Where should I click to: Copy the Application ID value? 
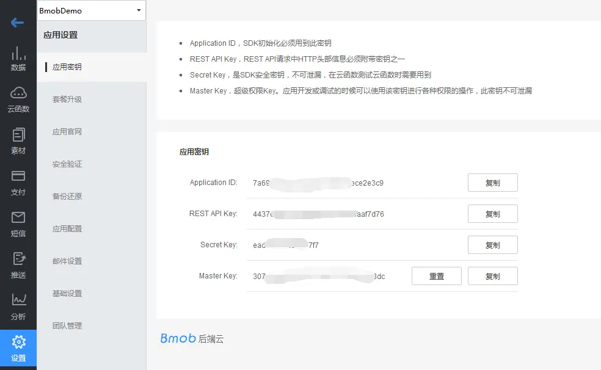click(x=492, y=182)
